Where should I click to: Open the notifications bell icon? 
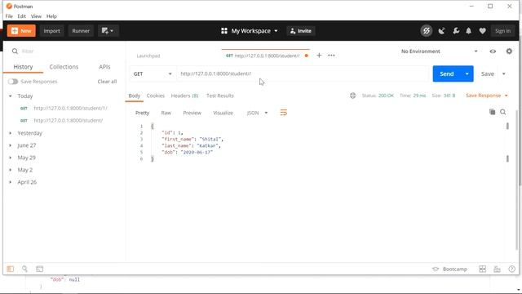468,31
